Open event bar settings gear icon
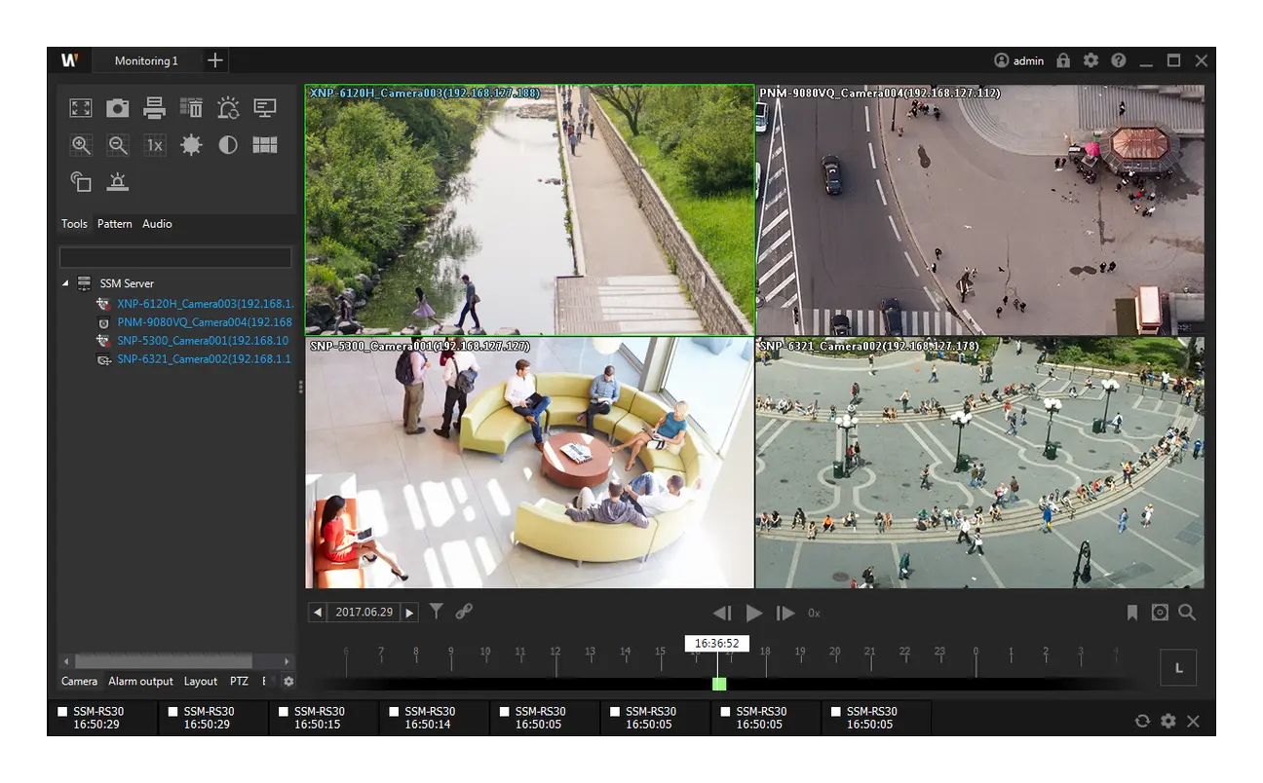 1167,721
